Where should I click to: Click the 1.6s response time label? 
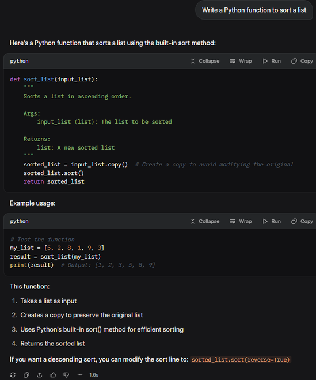click(94, 375)
